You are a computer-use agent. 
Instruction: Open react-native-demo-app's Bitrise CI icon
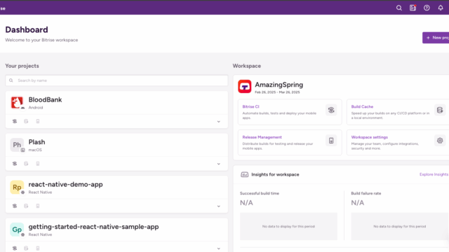click(15, 206)
